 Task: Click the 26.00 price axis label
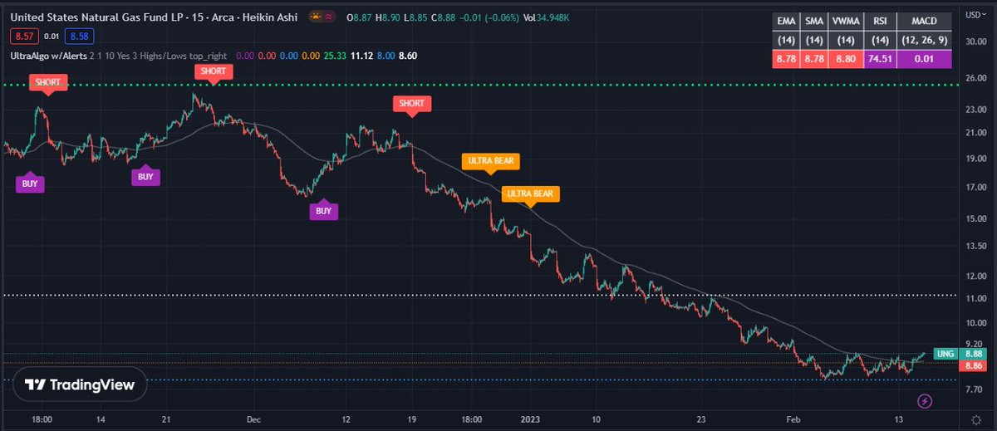point(975,79)
